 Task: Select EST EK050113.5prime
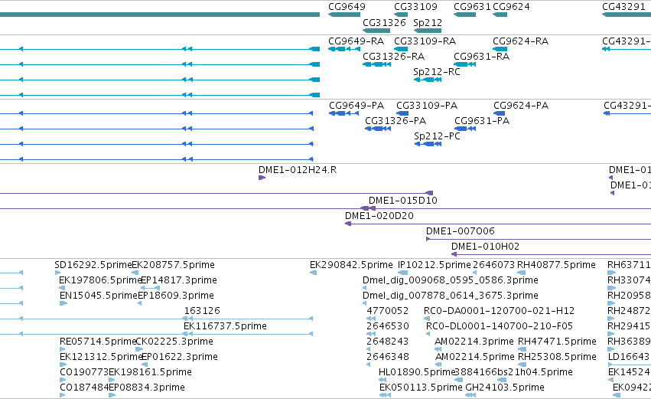click(x=421, y=388)
